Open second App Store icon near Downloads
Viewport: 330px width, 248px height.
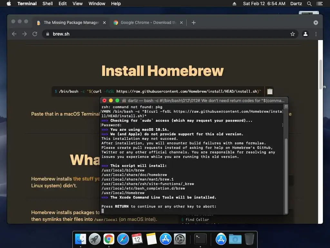[x=221, y=239]
